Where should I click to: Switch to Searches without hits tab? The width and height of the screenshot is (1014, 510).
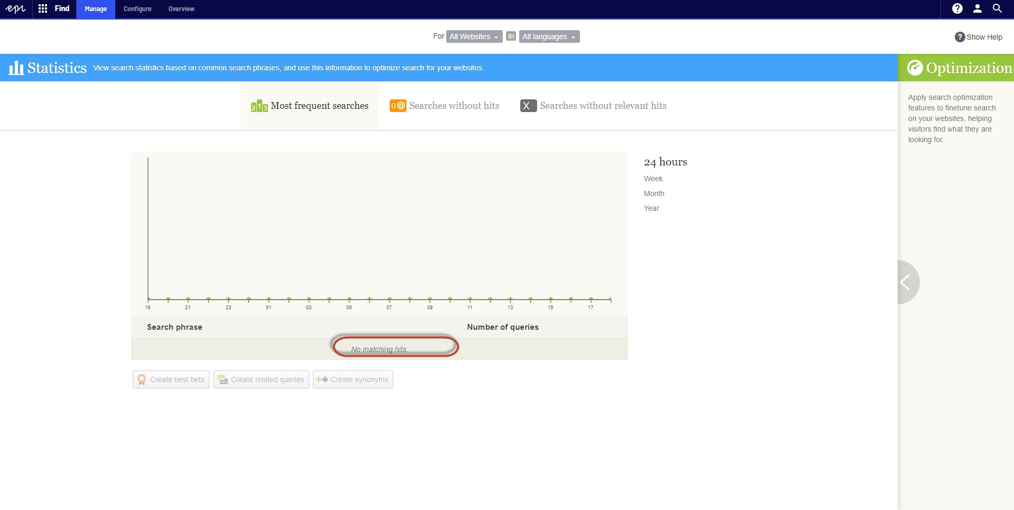click(x=445, y=106)
